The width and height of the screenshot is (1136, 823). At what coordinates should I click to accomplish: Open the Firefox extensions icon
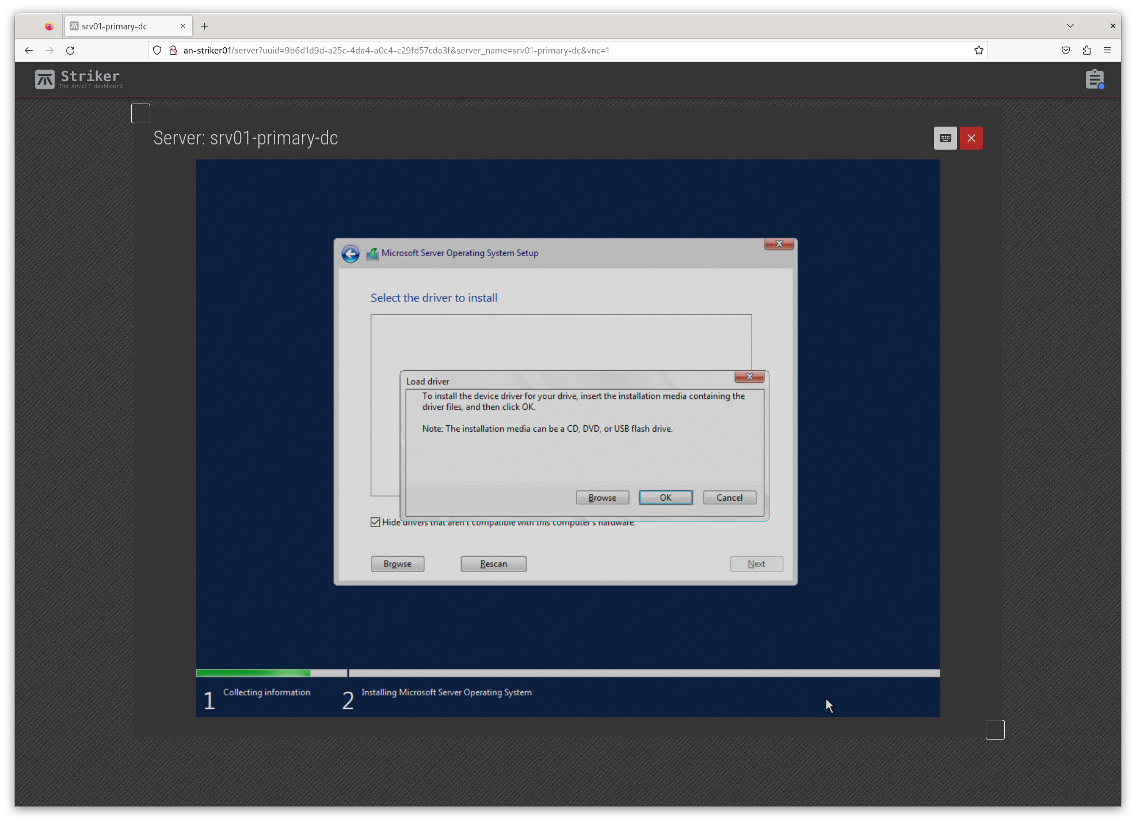coord(1087,51)
